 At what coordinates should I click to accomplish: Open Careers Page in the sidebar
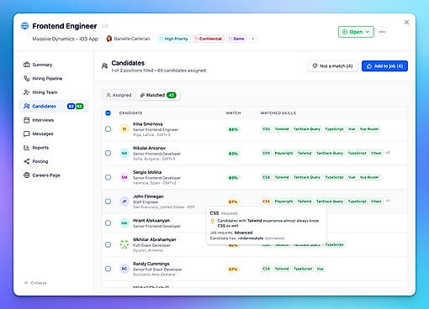53,175
